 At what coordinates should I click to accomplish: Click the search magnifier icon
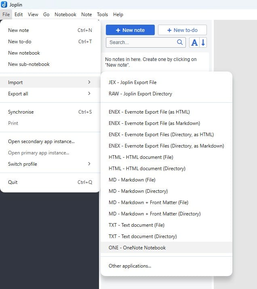(x=180, y=42)
